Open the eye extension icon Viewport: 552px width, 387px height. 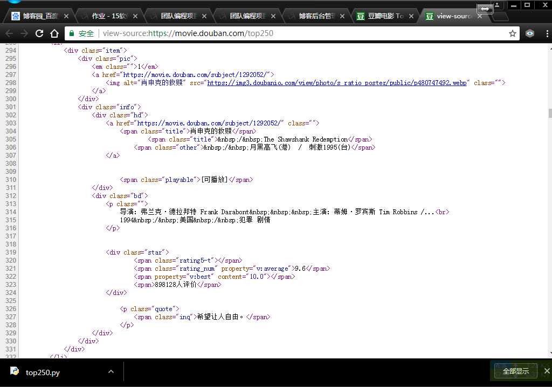click(x=530, y=33)
